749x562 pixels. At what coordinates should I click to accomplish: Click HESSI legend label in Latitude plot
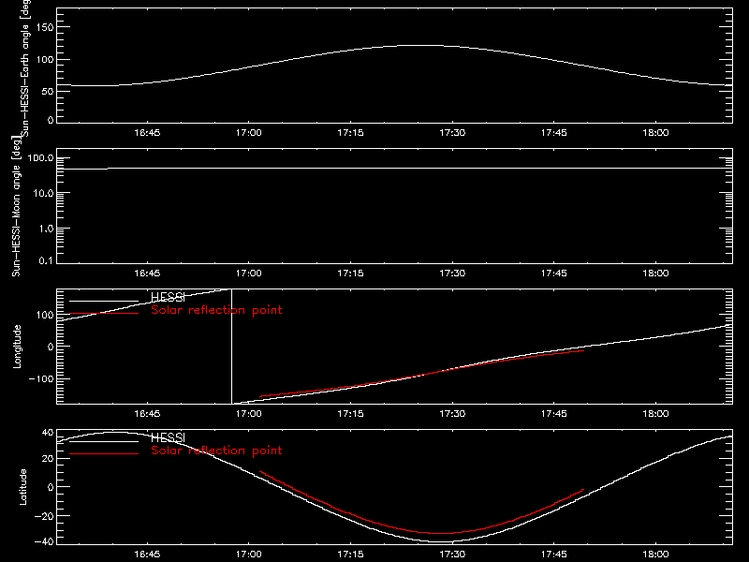pos(168,437)
